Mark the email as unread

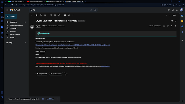click(x=51, y=15)
